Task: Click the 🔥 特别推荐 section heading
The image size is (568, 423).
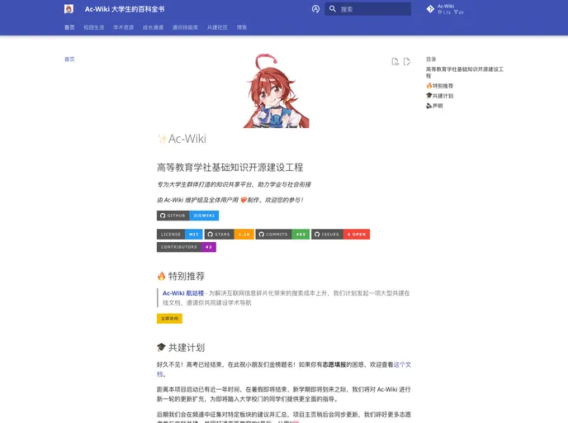Action: [181, 276]
